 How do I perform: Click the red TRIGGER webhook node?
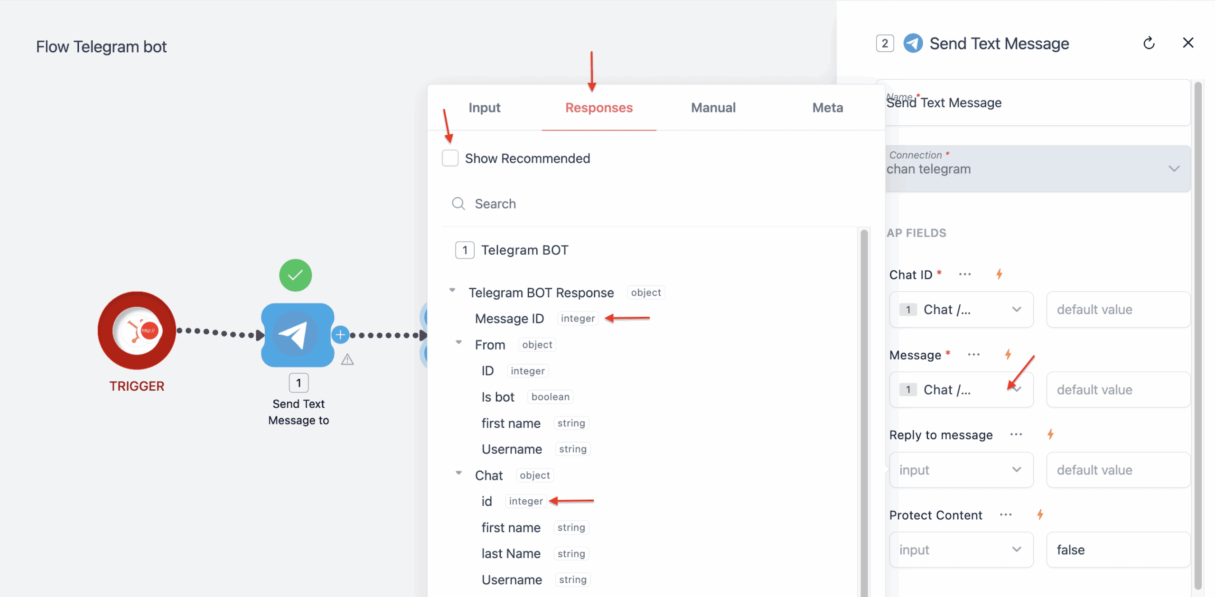tap(137, 331)
